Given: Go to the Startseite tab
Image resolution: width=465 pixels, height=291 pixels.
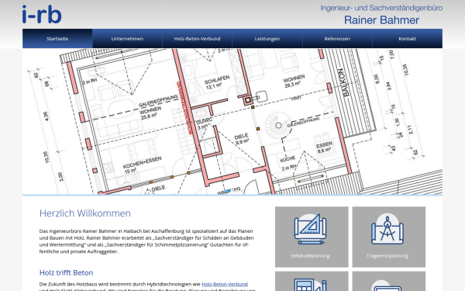Looking at the screenshot, I should [x=57, y=39].
